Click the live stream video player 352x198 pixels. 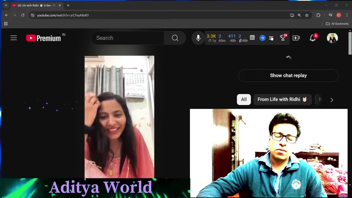click(119, 117)
